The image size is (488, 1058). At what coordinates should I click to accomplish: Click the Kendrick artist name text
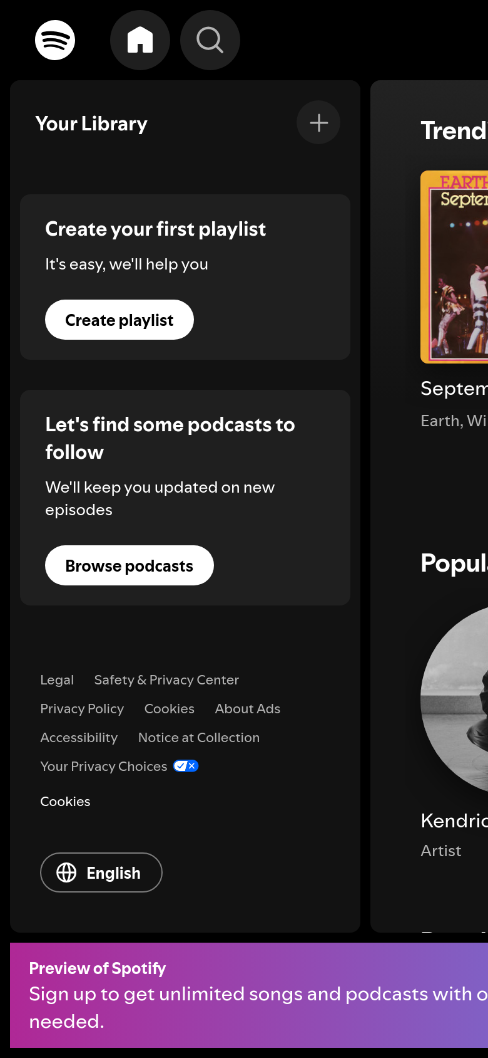coord(454,820)
